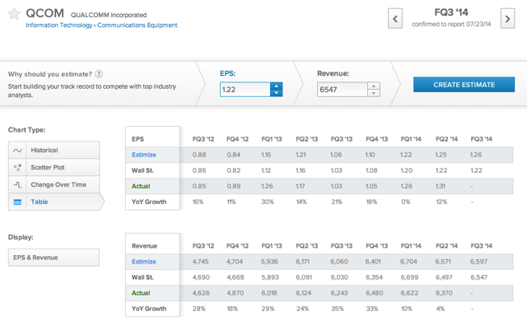
Task: Click Revenue YoY Growth value 35%
Action: point(338,309)
